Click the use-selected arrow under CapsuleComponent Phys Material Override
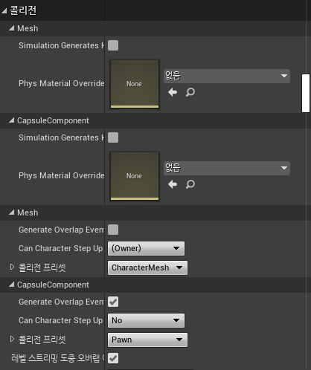311x370 pixels. click(173, 184)
